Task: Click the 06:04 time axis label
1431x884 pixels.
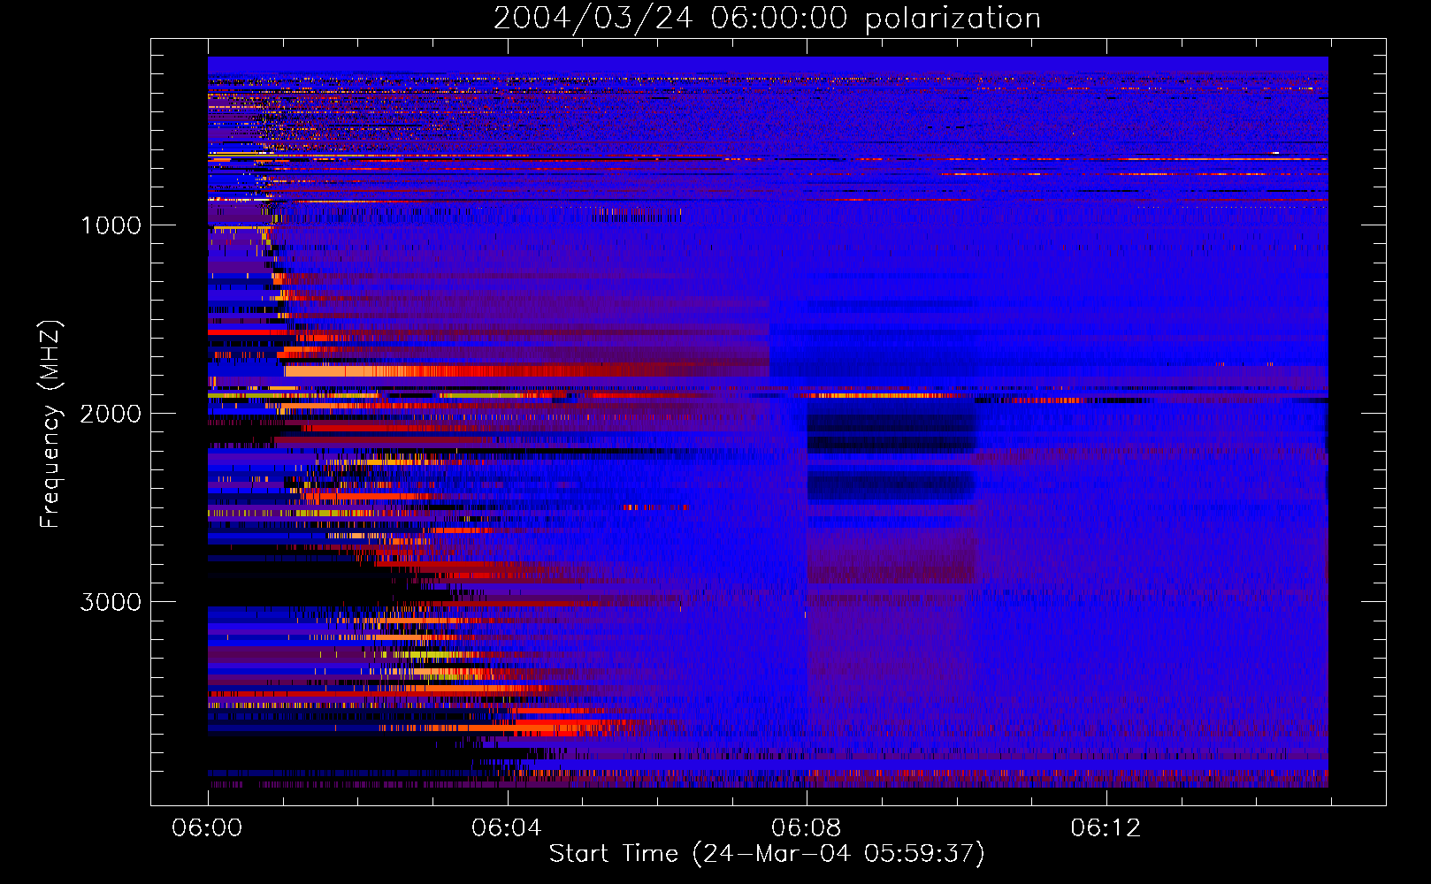Action: 507,828
